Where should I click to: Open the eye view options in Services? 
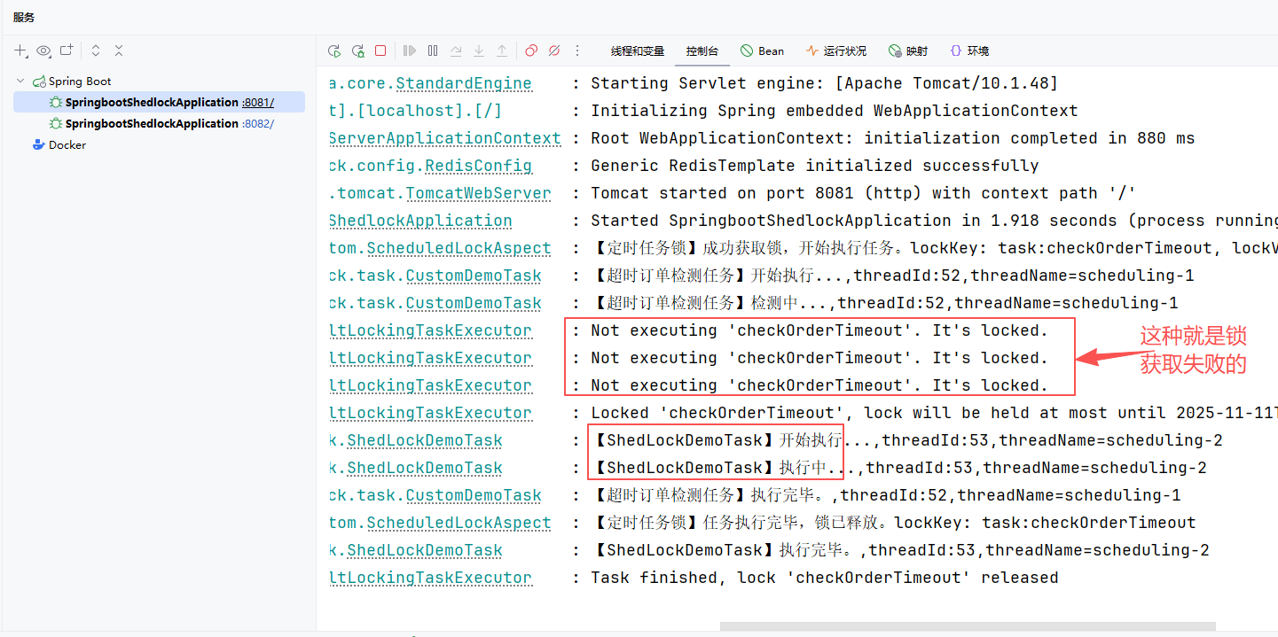(43, 51)
